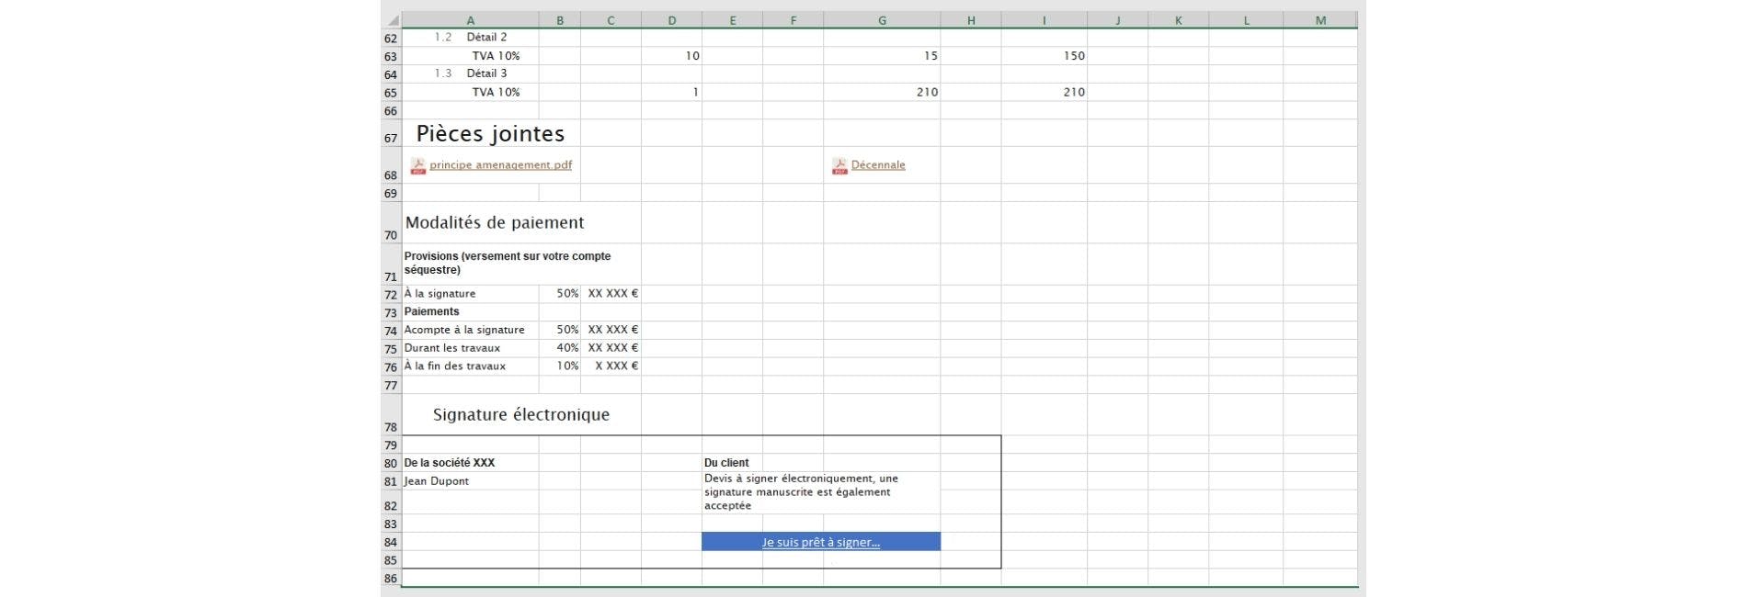Select column D header
Image resolution: width=1747 pixels, height=597 pixels.
pos(671,20)
